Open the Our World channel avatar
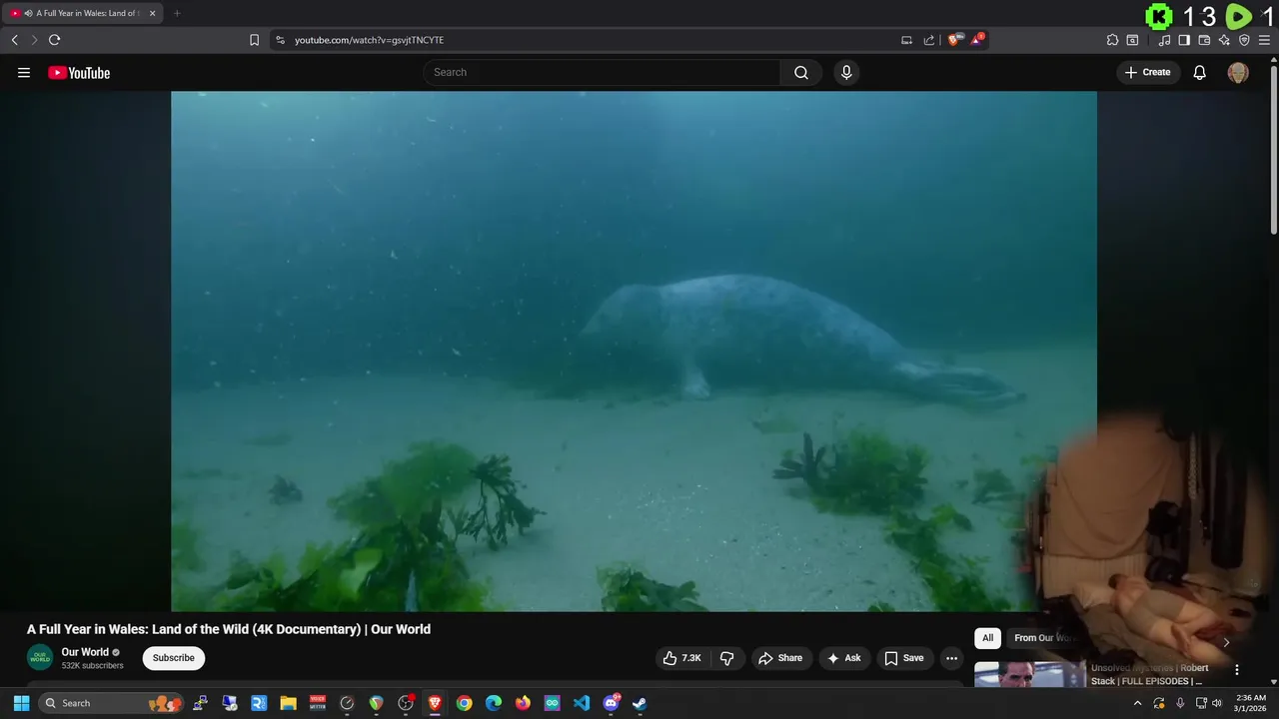Screen dimensions: 1279x719 [40, 657]
